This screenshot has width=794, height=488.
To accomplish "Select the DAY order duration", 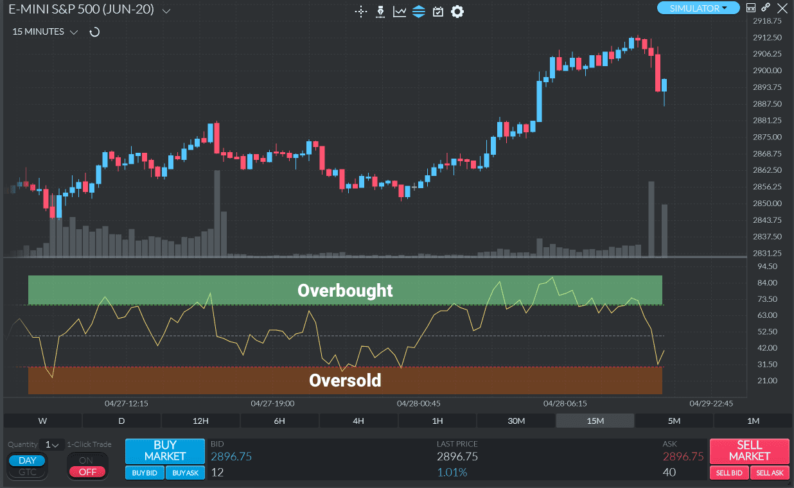I will [x=26, y=460].
